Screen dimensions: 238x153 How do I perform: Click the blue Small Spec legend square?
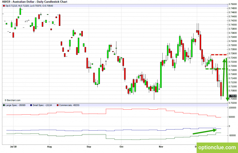click(x=31, y=105)
